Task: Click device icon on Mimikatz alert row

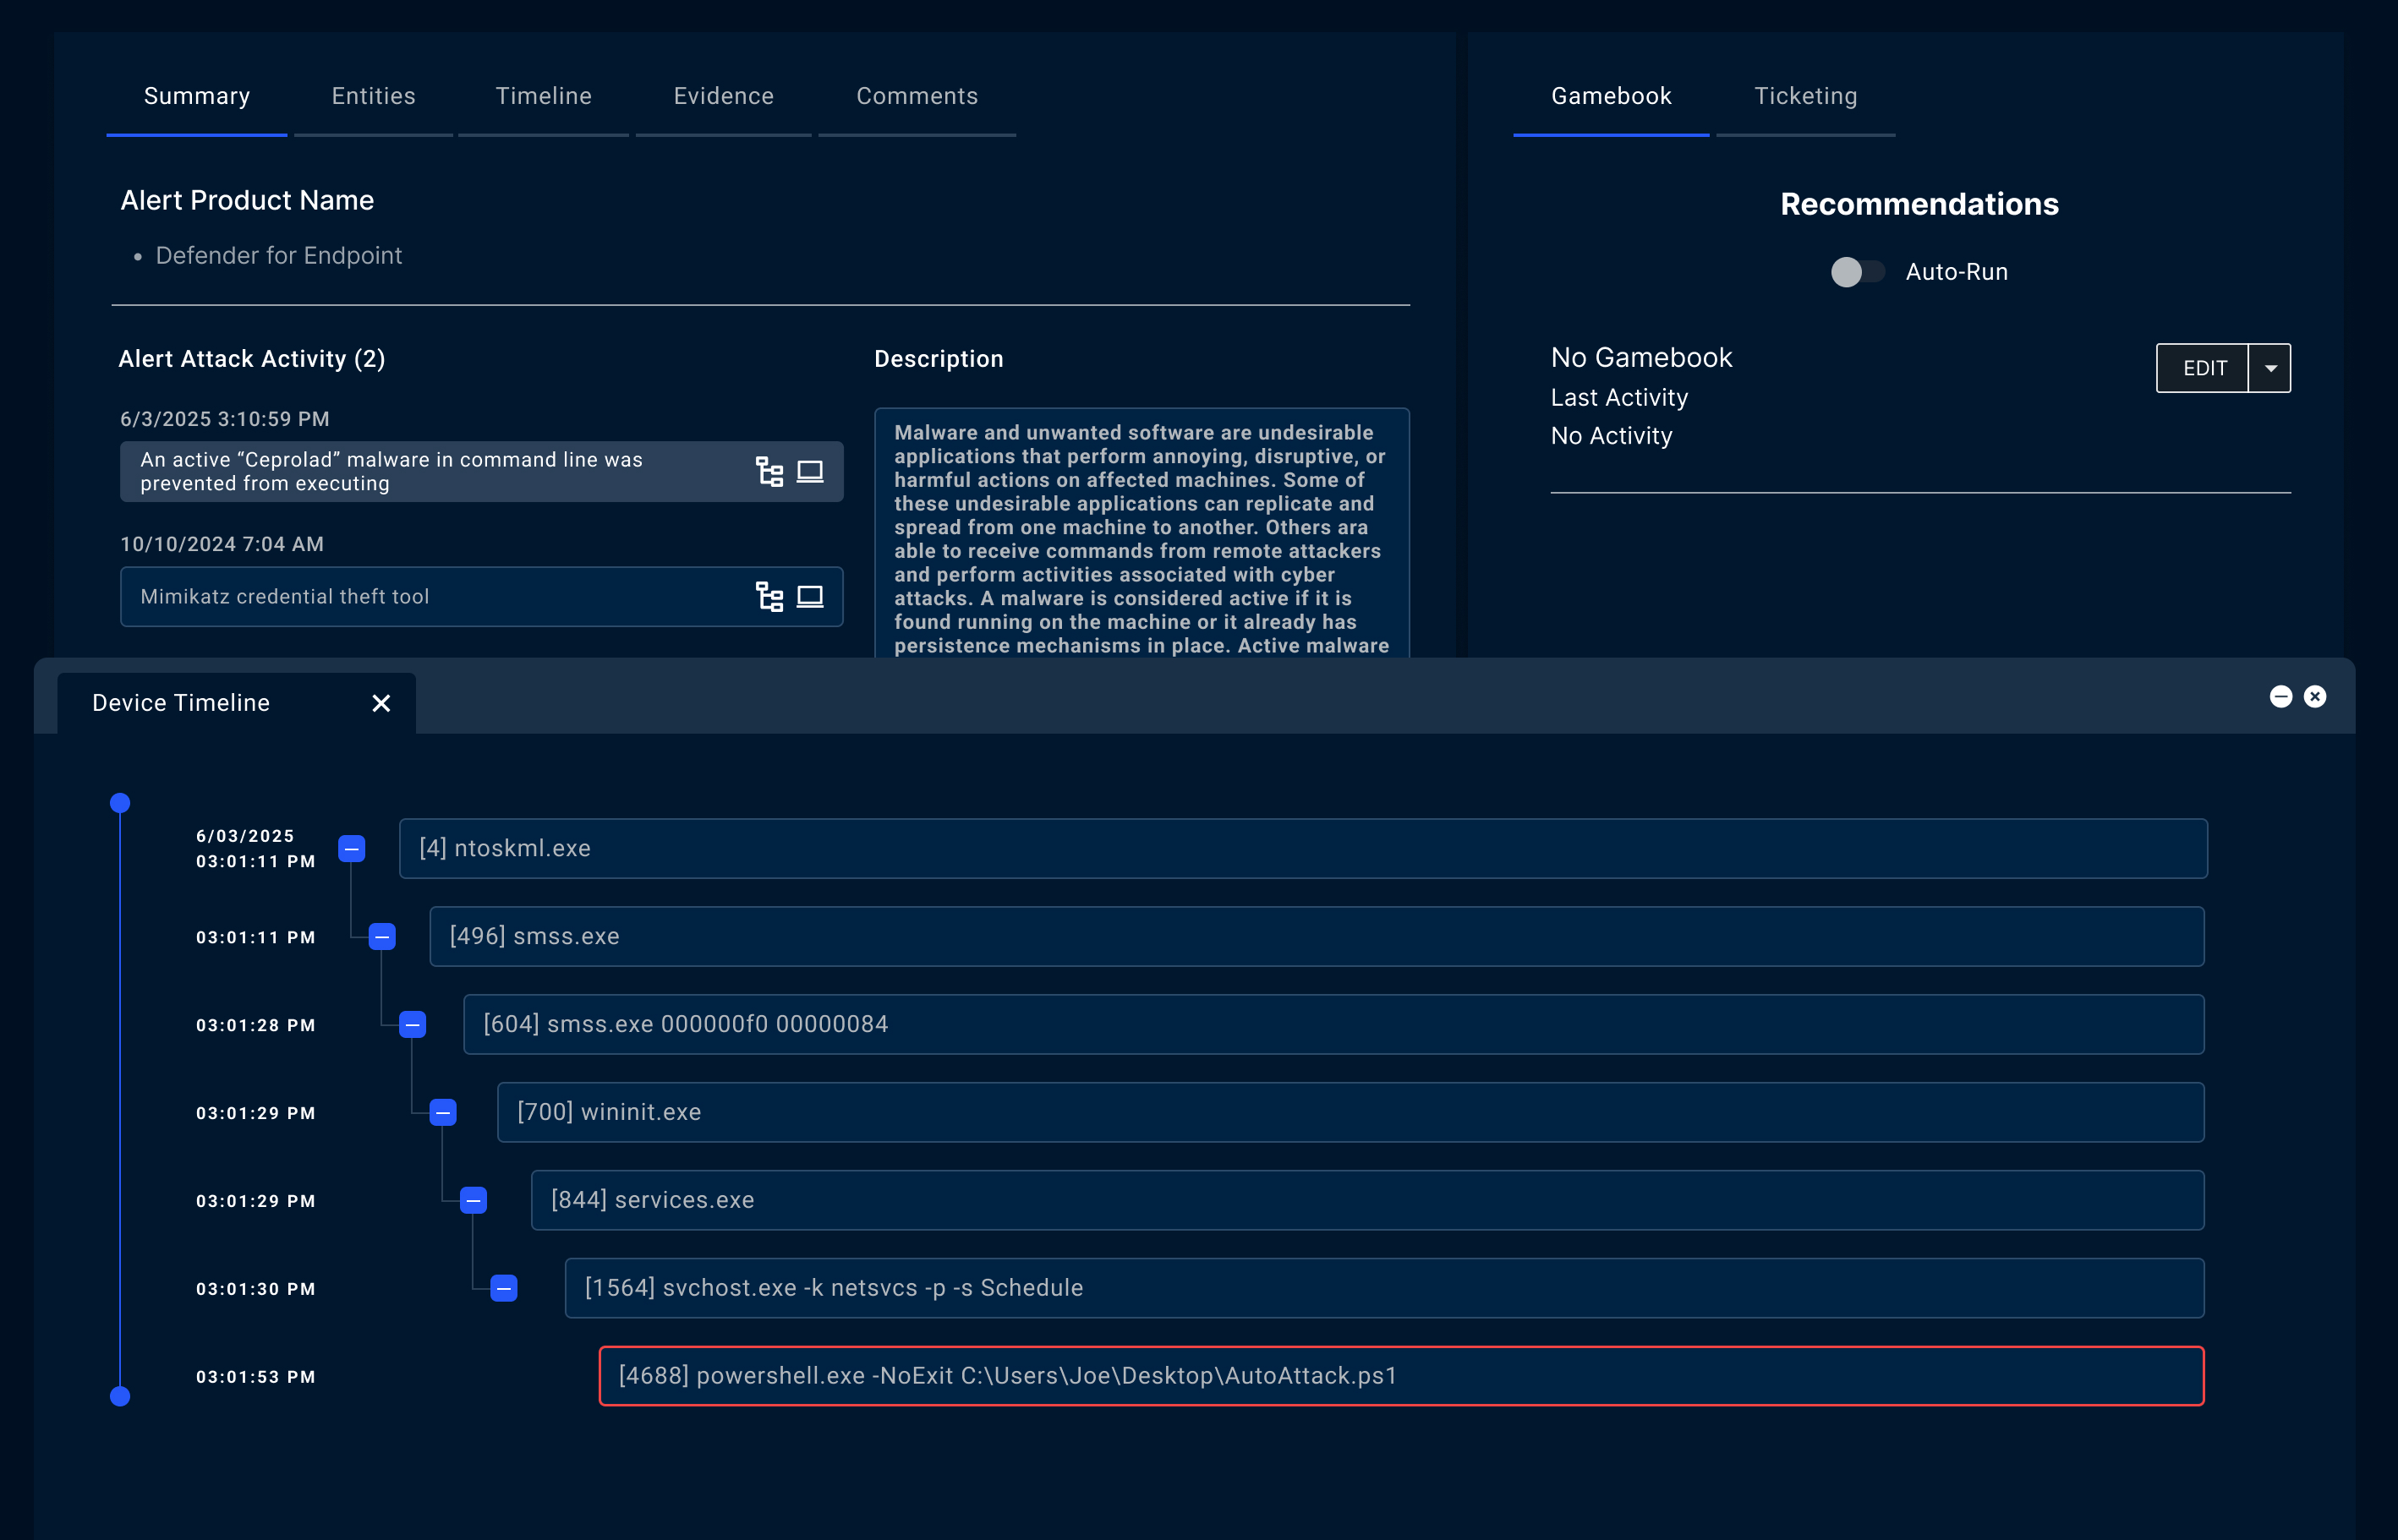Action: [809, 597]
